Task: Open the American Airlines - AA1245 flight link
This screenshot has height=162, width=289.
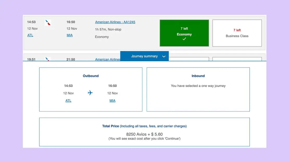Action: pyautogui.click(x=115, y=22)
